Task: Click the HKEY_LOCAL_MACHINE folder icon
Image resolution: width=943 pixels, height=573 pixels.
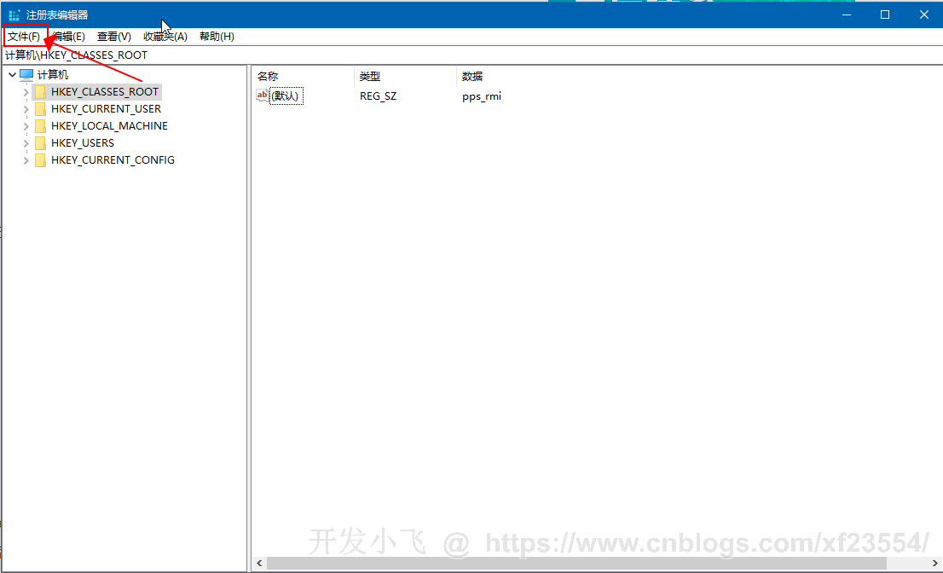Action: (40, 126)
